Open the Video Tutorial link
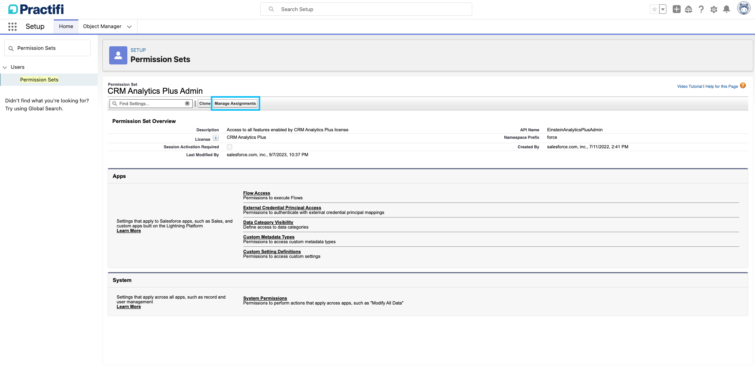 [690, 86]
